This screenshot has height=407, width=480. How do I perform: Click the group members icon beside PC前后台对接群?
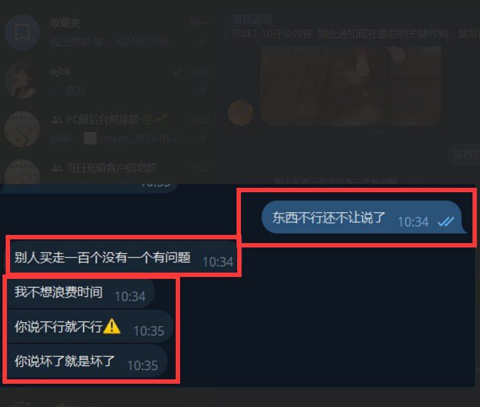click(57, 119)
